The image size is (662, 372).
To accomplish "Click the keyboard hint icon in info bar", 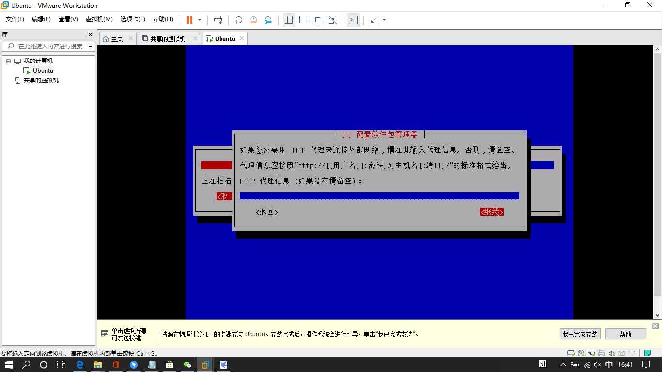I will point(105,334).
